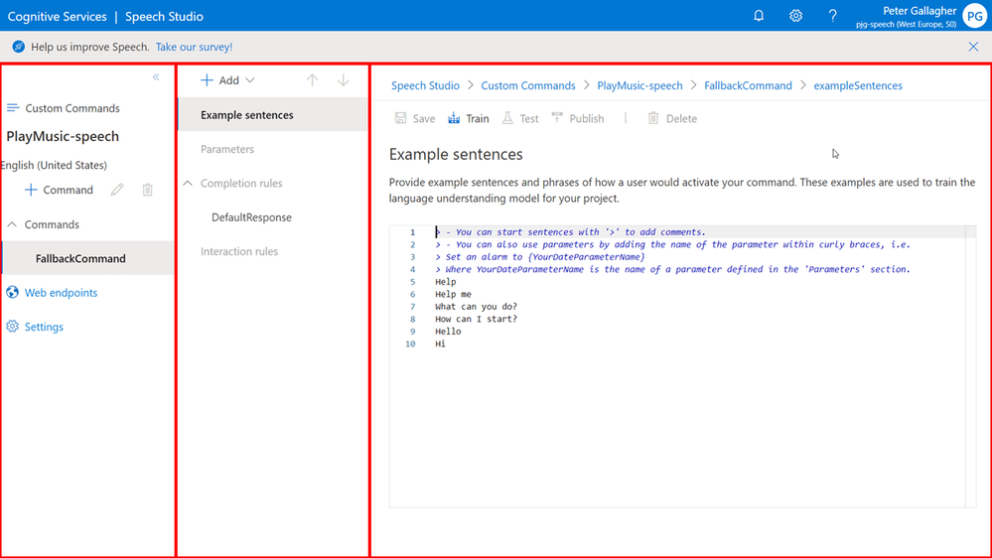Image resolution: width=992 pixels, height=558 pixels.
Task: Add a new Command
Action: click(x=59, y=190)
